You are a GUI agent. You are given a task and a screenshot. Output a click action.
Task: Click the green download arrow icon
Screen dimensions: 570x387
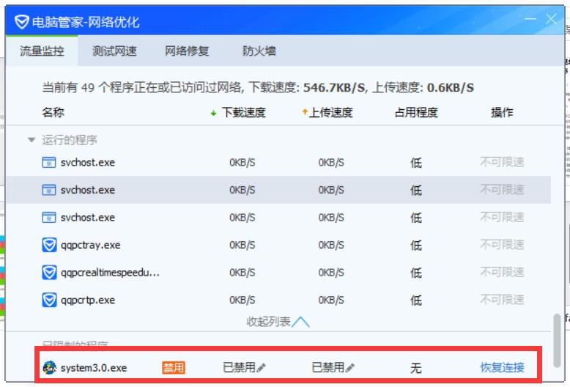[214, 113]
